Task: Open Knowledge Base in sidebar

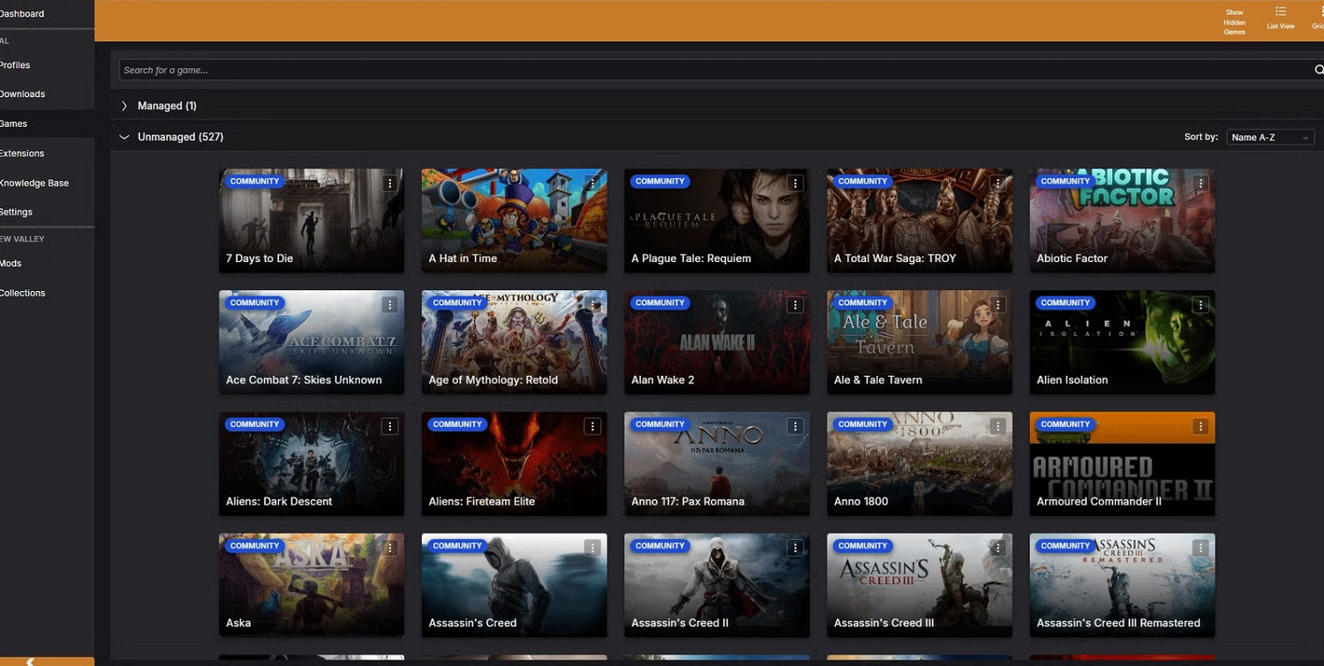Action: [34, 183]
